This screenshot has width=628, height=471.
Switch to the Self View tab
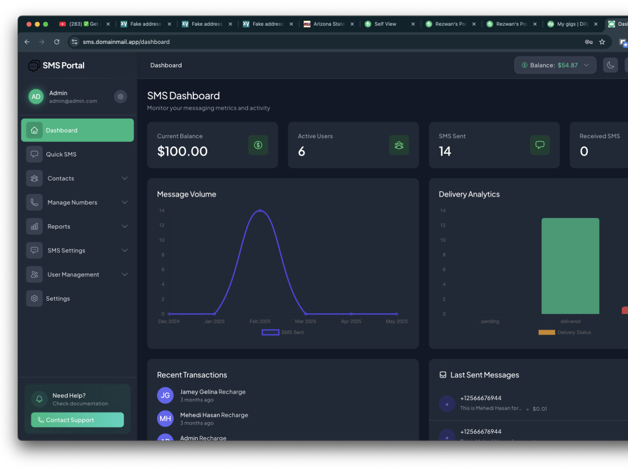click(390, 24)
